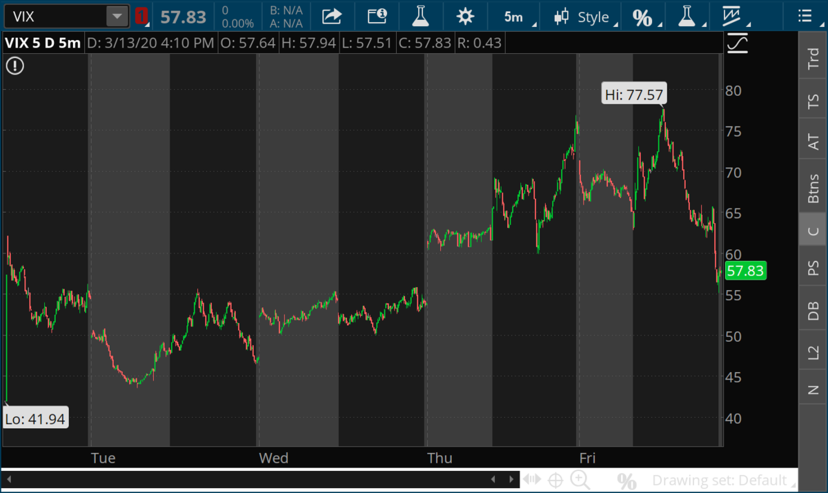The width and height of the screenshot is (828, 493).
Task: Click the 0.00% change value in header
Action: click(238, 23)
